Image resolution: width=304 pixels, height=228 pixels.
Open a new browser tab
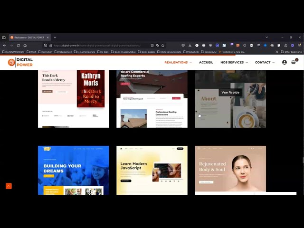[55, 37]
